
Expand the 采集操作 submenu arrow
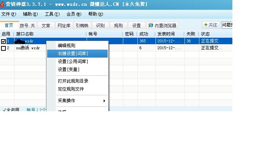coord(104,101)
